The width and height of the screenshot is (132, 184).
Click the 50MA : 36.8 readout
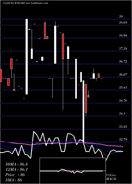click(x=16, y=164)
